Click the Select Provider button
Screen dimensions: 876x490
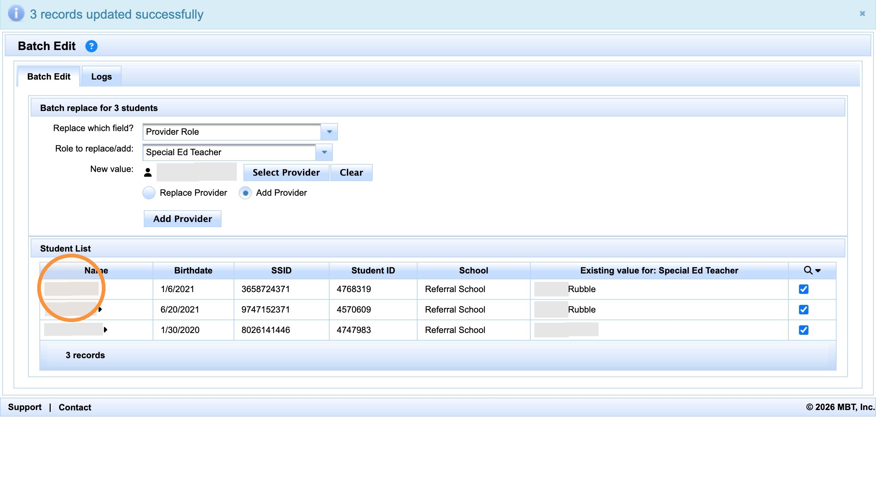(x=286, y=172)
